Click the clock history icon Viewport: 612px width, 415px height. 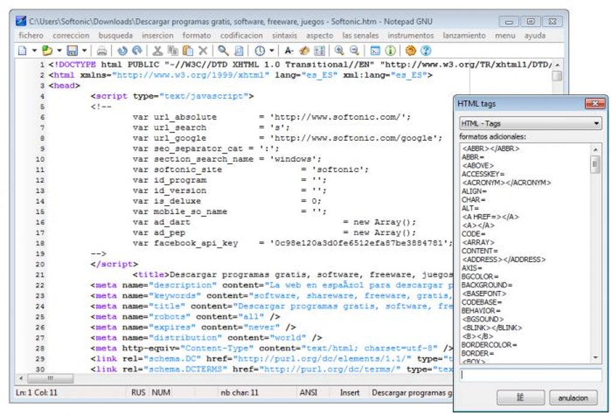coord(260,51)
